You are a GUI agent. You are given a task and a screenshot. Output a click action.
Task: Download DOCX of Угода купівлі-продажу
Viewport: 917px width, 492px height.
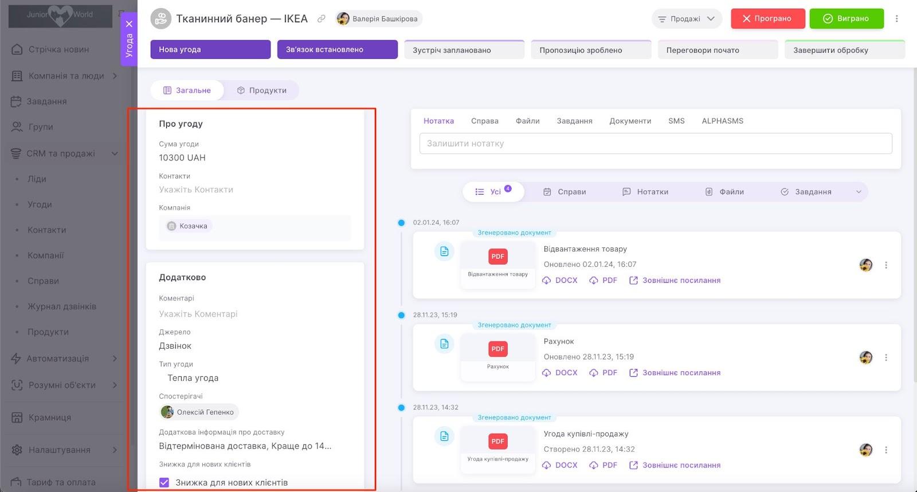(x=560, y=465)
